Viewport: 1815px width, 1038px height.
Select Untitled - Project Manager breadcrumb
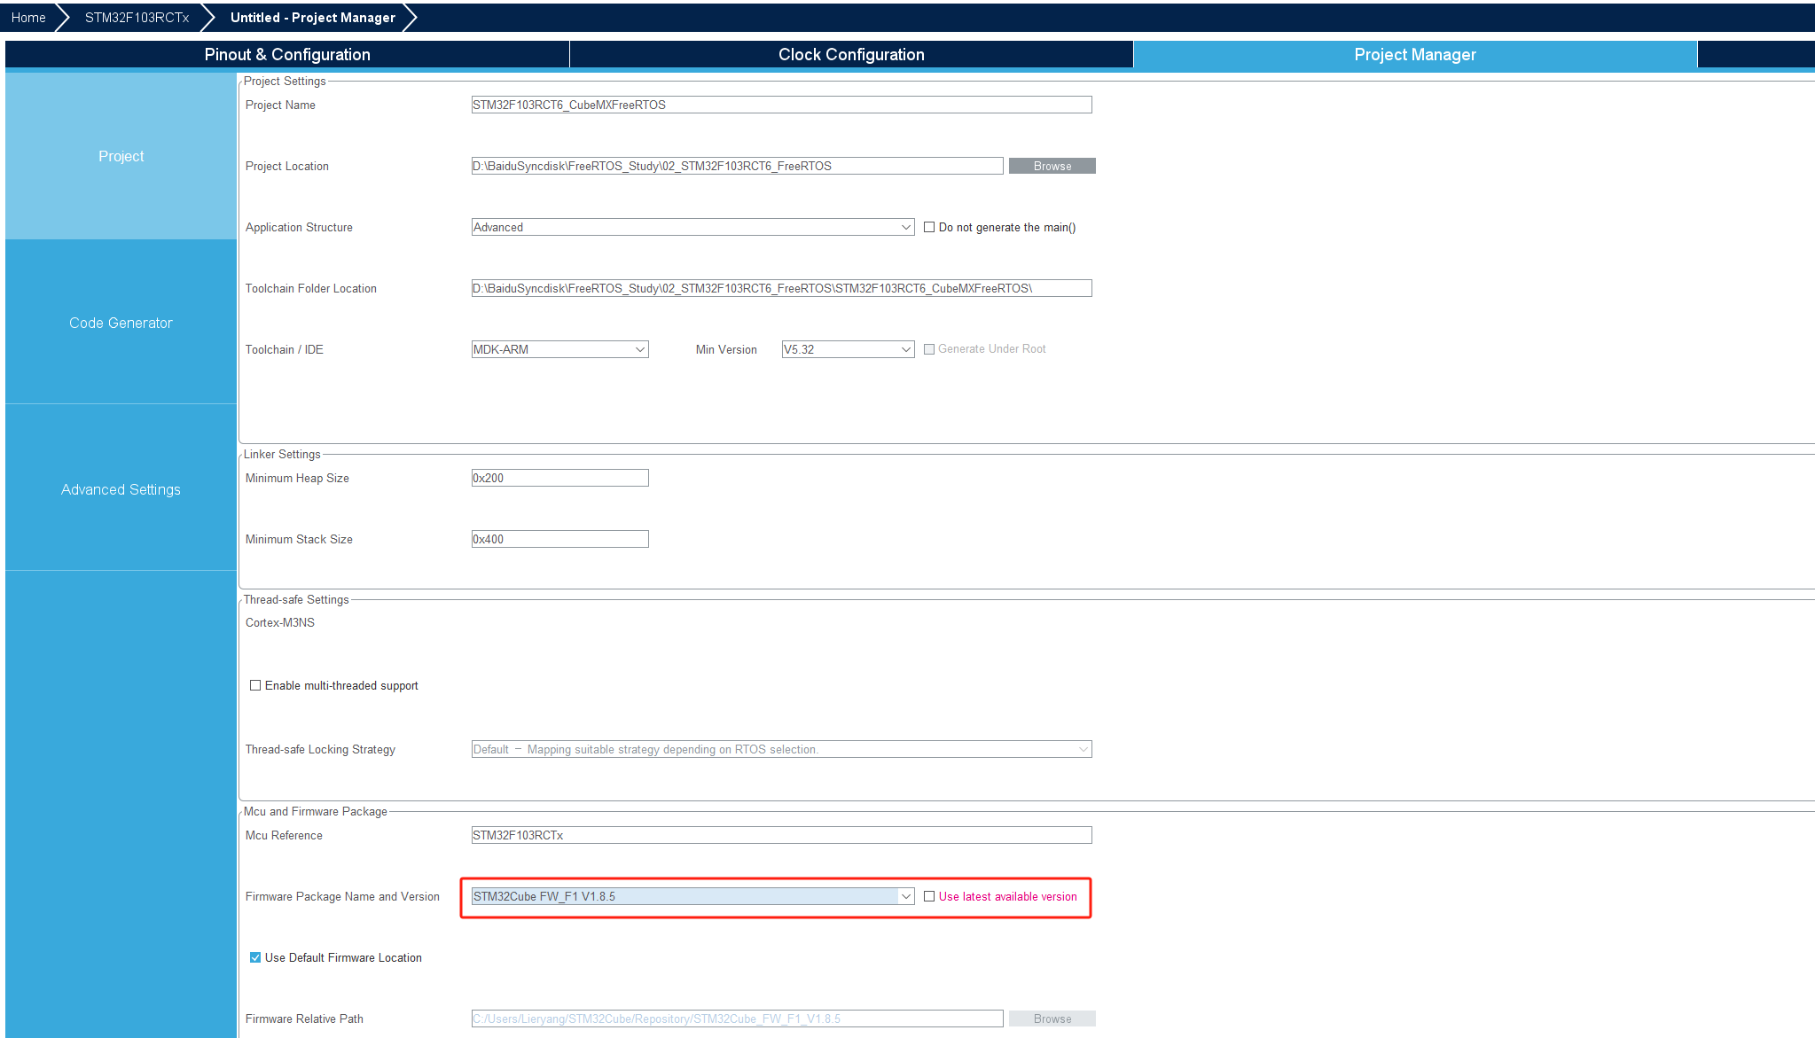click(x=313, y=18)
